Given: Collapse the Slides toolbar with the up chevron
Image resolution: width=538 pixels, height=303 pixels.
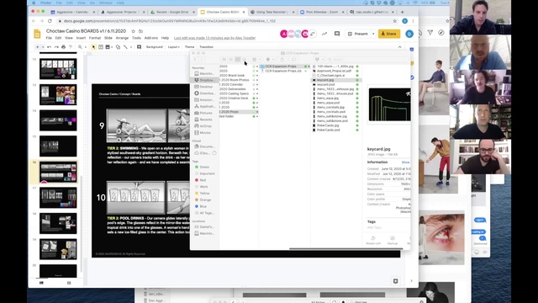Looking at the screenshot, I should point(400,47).
